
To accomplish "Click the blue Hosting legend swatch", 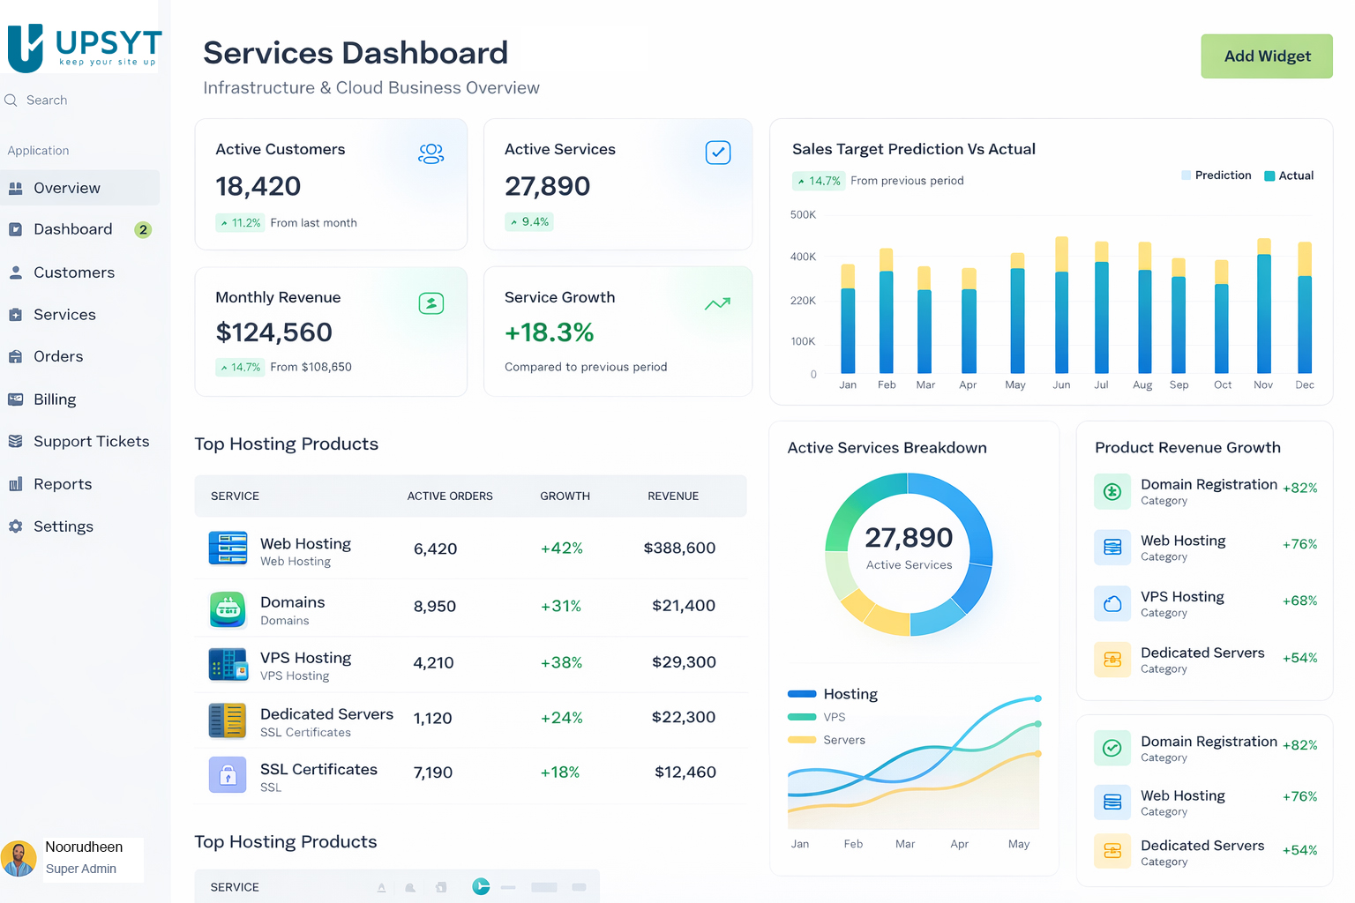I will pyautogui.click(x=802, y=694).
